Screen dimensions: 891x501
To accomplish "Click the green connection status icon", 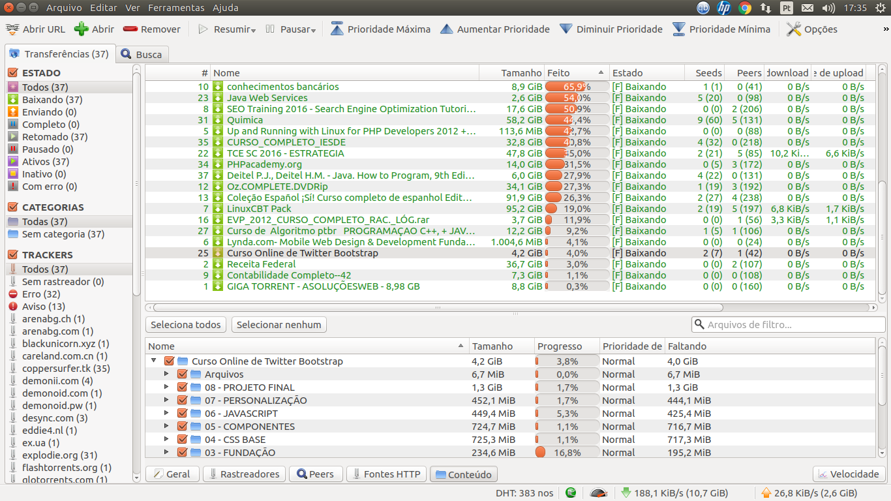I will [x=571, y=493].
